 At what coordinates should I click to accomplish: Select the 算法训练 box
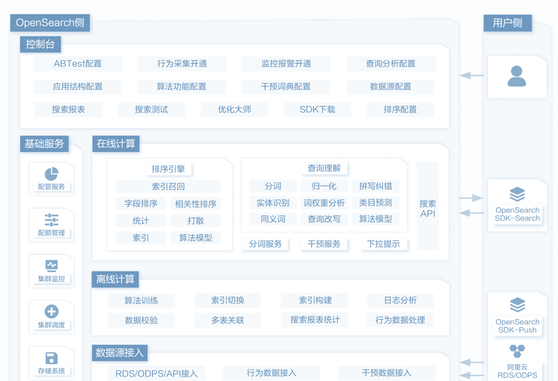[141, 300]
